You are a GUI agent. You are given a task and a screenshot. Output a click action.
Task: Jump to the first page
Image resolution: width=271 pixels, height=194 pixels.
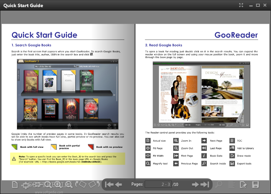coord(109,184)
